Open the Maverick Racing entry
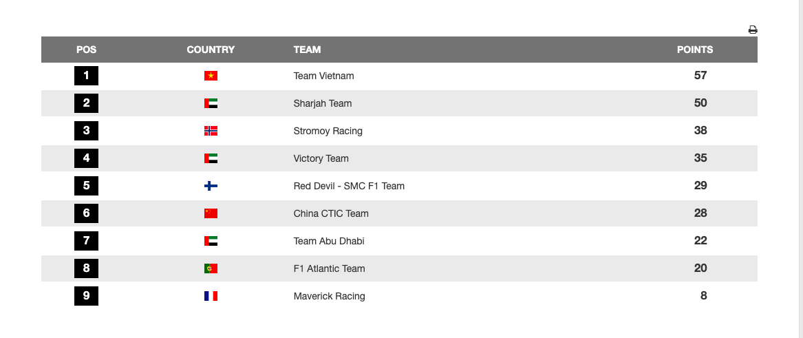This screenshot has width=803, height=338. click(x=329, y=296)
